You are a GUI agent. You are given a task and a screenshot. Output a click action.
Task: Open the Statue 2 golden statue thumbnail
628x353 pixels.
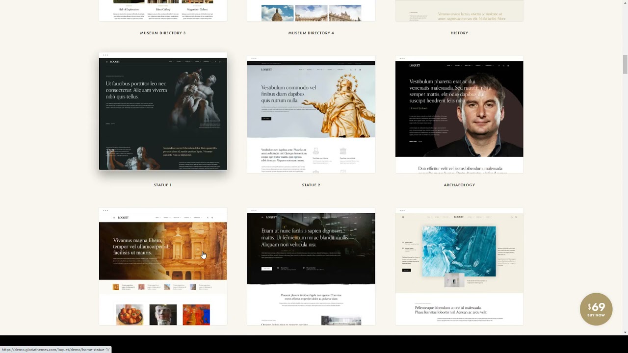(311, 114)
